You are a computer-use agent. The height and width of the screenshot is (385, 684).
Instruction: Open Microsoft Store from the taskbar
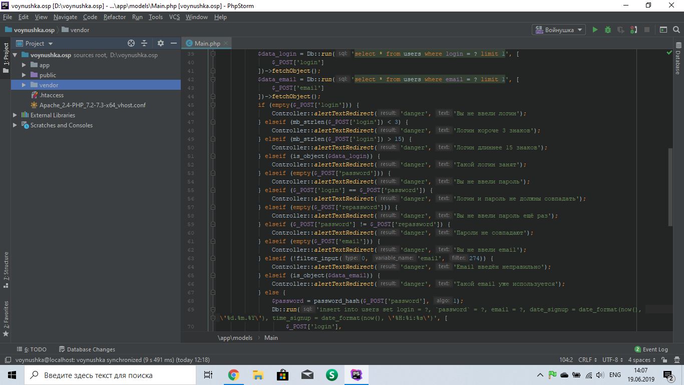click(x=282, y=375)
